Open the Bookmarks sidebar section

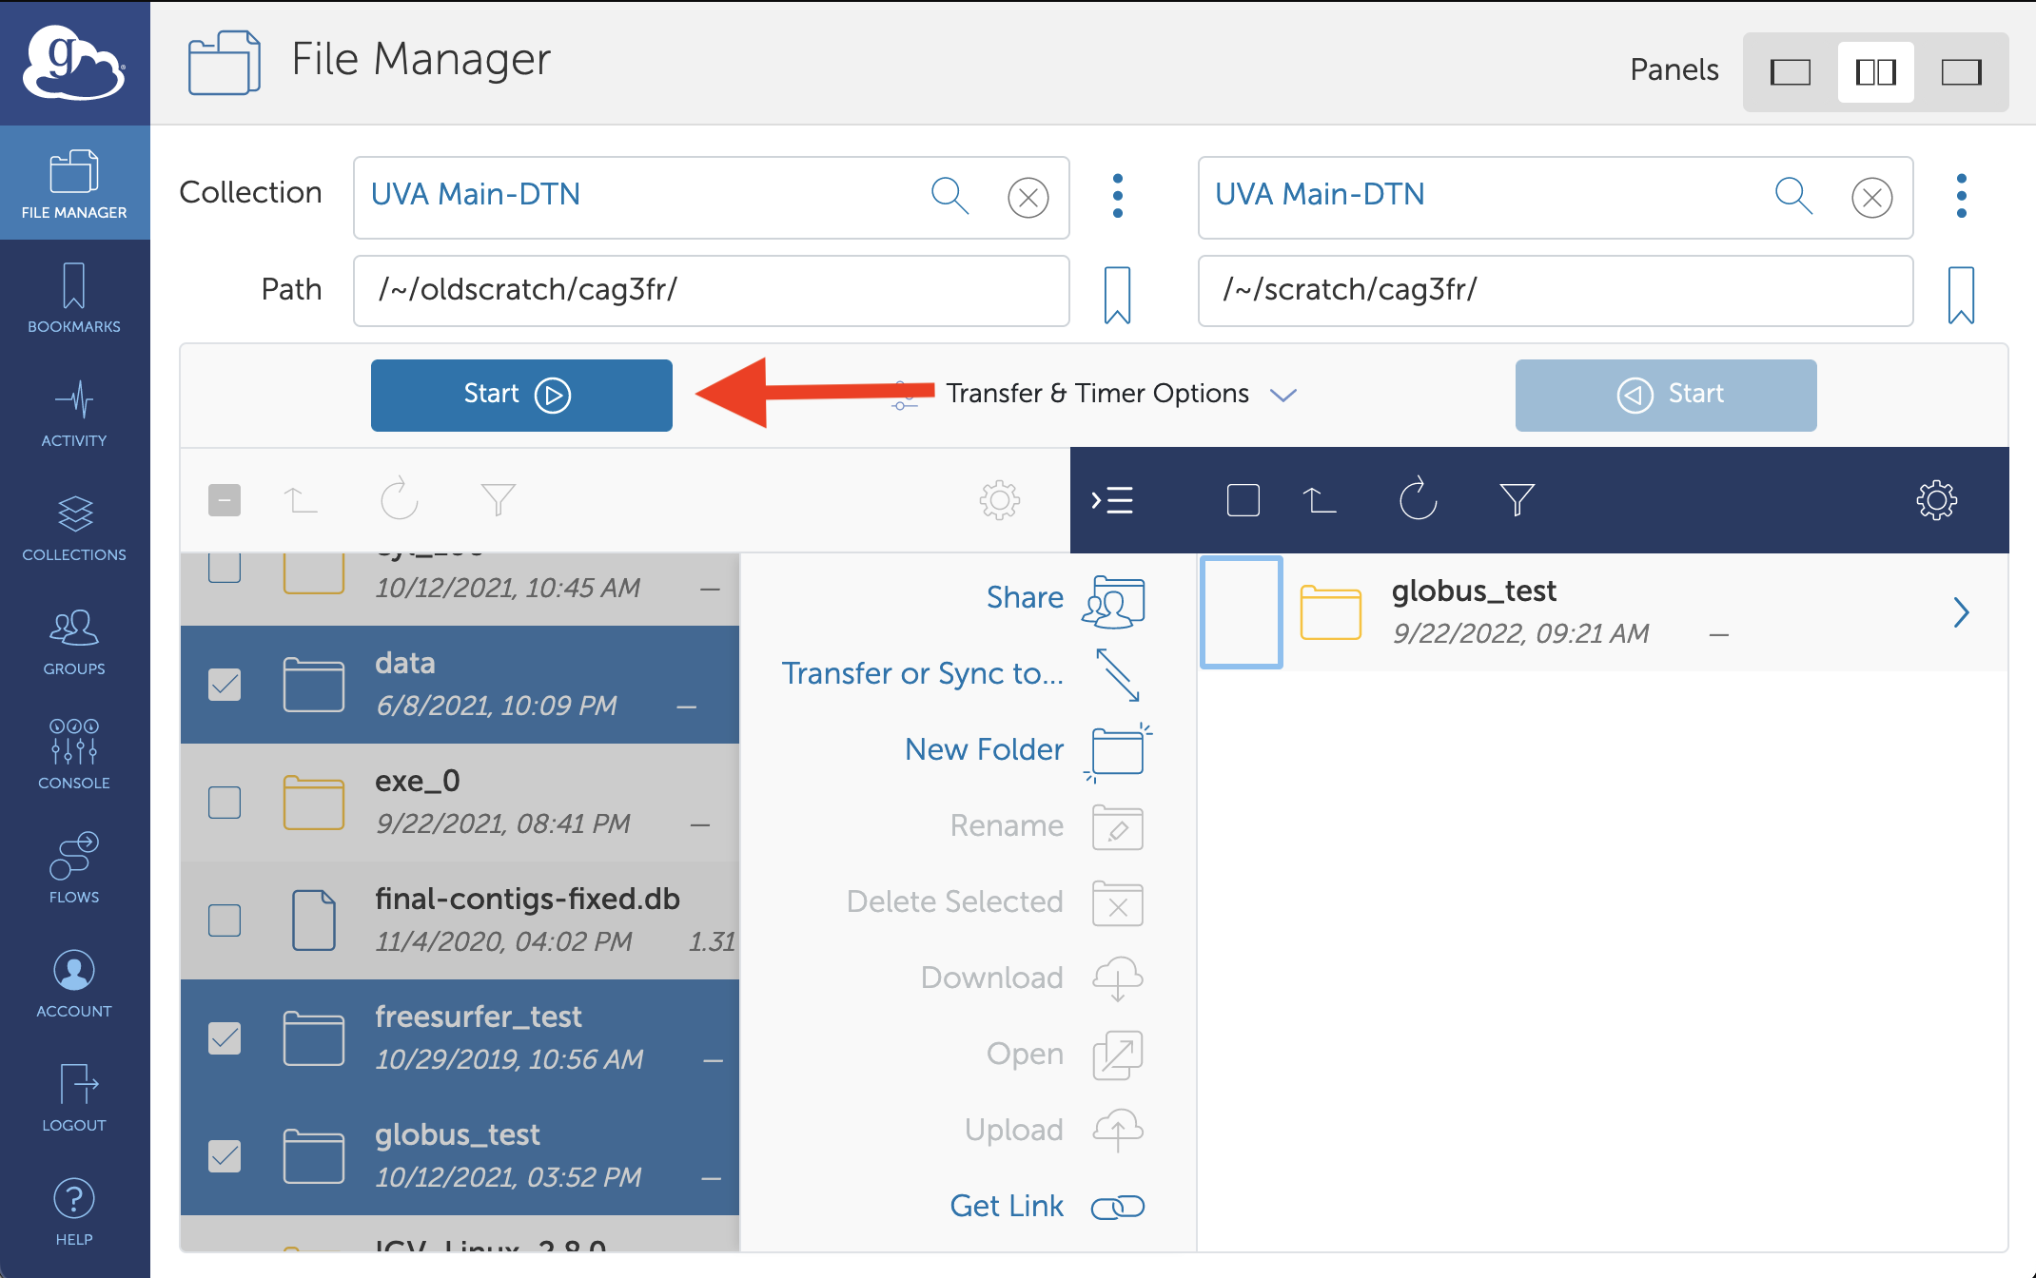(x=74, y=299)
